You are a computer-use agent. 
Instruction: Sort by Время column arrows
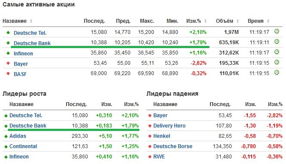268,21
